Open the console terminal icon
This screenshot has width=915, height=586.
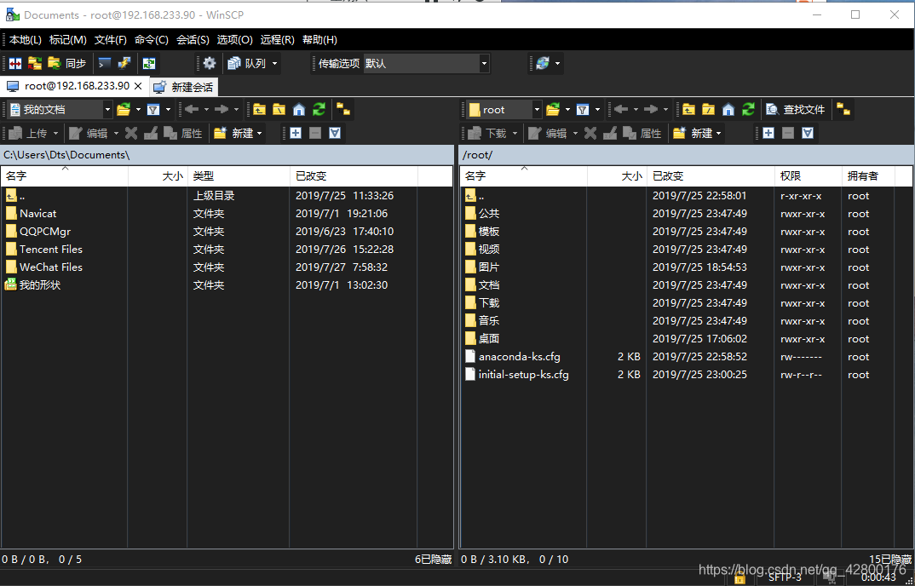pos(105,63)
